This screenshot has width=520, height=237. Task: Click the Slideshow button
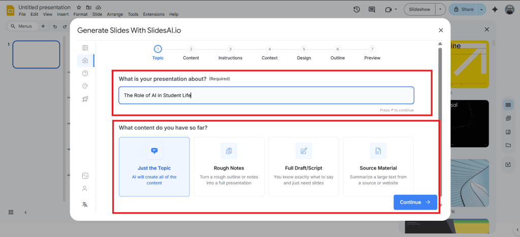[420, 10]
